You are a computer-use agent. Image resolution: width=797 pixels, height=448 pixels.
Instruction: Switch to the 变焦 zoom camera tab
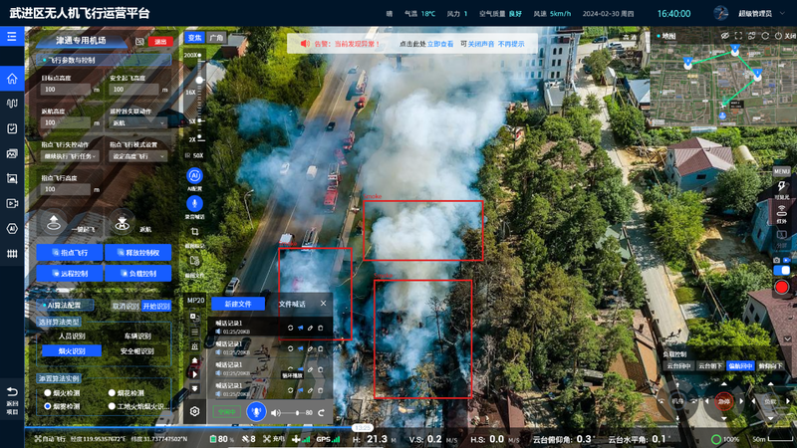(194, 38)
